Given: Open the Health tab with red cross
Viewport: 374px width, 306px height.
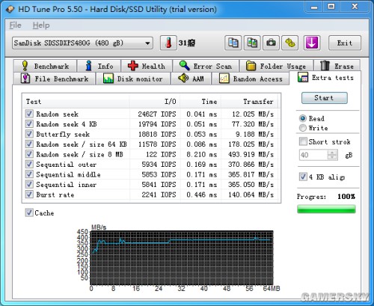Looking at the screenshot, I should 147,66.
